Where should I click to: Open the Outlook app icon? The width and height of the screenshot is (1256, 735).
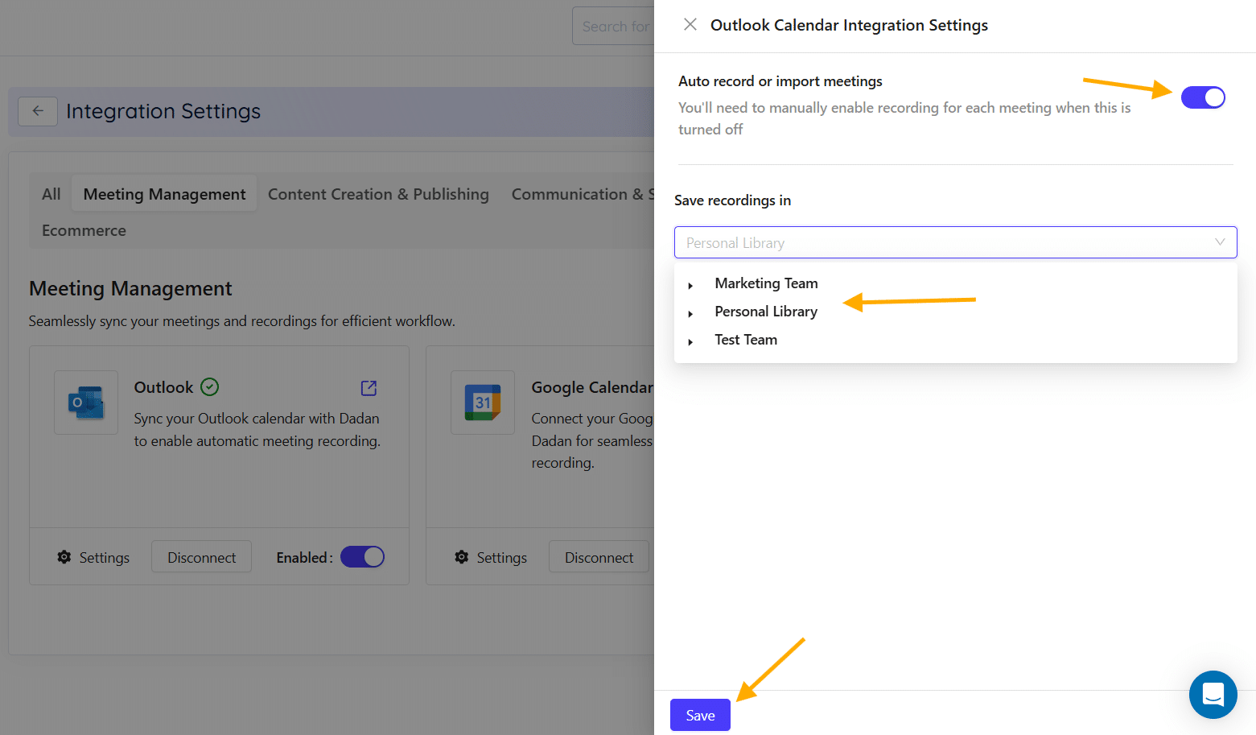tap(86, 403)
